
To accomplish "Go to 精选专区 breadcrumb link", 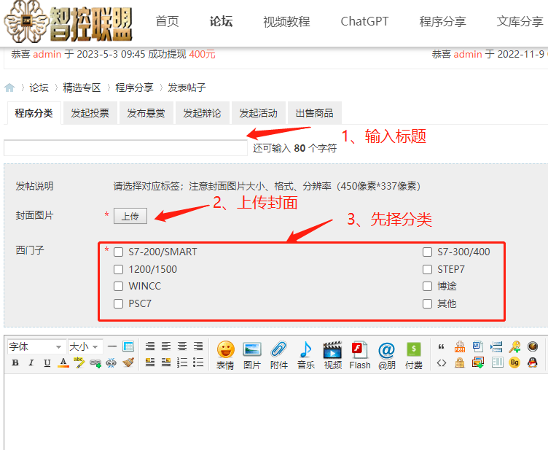I will (82, 88).
